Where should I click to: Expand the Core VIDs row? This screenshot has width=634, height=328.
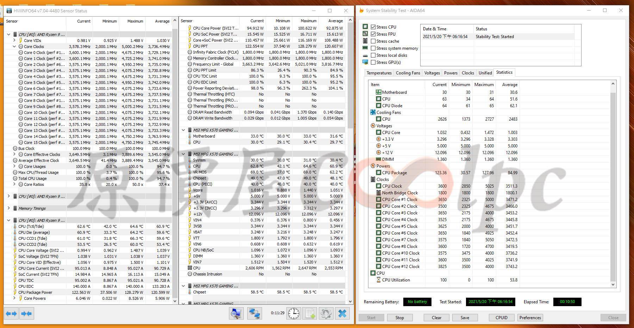click(x=14, y=41)
